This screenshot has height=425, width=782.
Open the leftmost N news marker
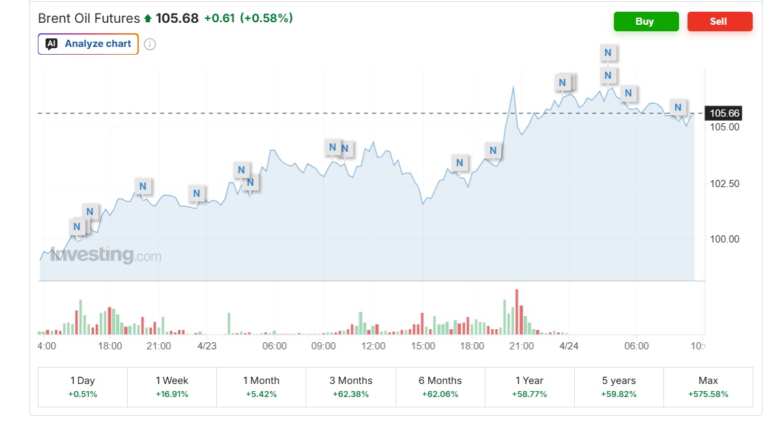click(x=77, y=226)
